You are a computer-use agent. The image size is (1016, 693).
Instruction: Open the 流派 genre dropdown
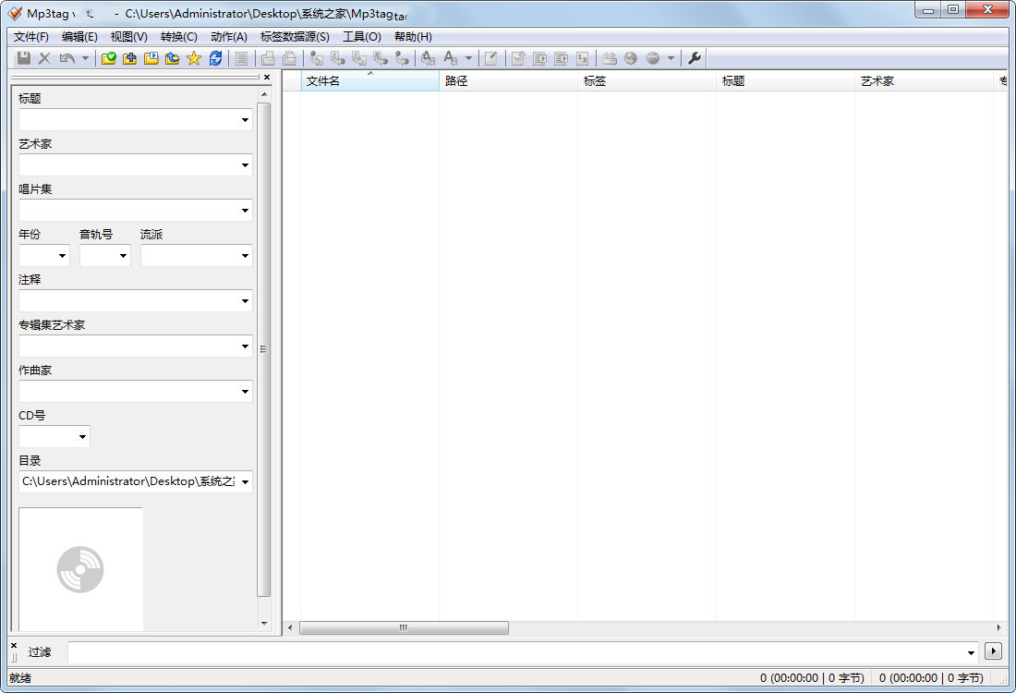pos(245,256)
